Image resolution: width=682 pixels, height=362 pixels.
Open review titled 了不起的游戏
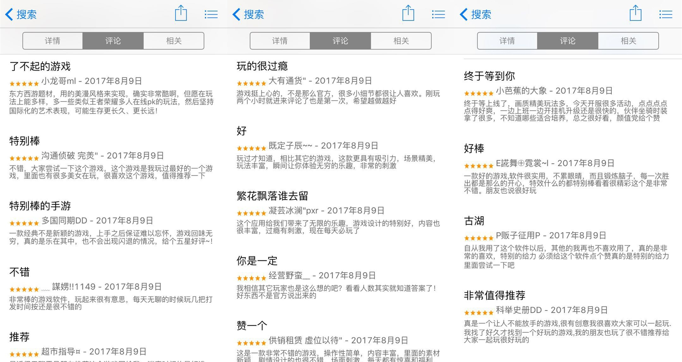(x=40, y=66)
